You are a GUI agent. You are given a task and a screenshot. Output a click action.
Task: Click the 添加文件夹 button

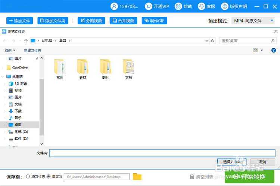pos(53,21)
